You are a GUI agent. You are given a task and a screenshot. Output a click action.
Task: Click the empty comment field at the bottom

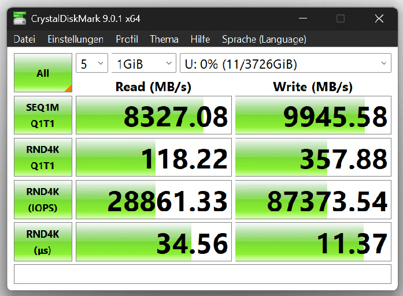(x=202, y=274)
